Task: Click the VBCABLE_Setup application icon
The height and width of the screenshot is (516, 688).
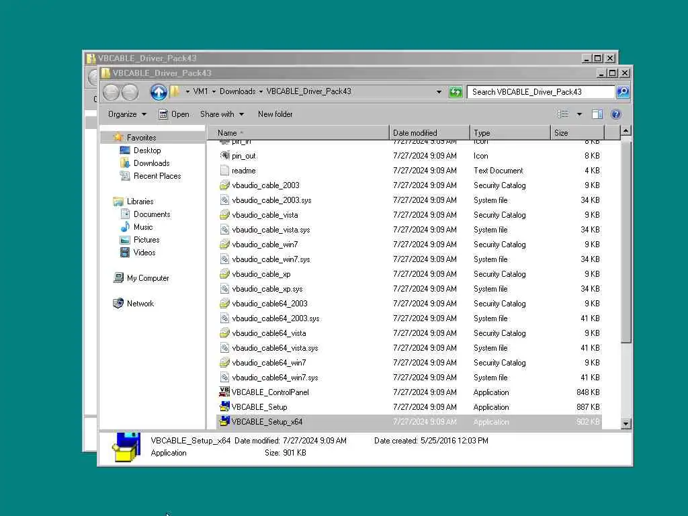Action: point(224,406)
